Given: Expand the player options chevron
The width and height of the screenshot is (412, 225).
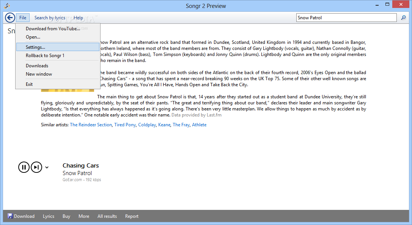Looking at the screenshot, I should (x=47, y=168).
